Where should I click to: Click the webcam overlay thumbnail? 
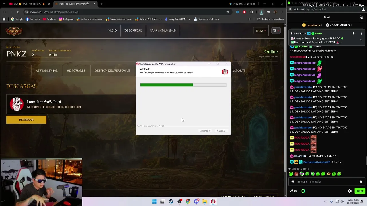[41, 182]
